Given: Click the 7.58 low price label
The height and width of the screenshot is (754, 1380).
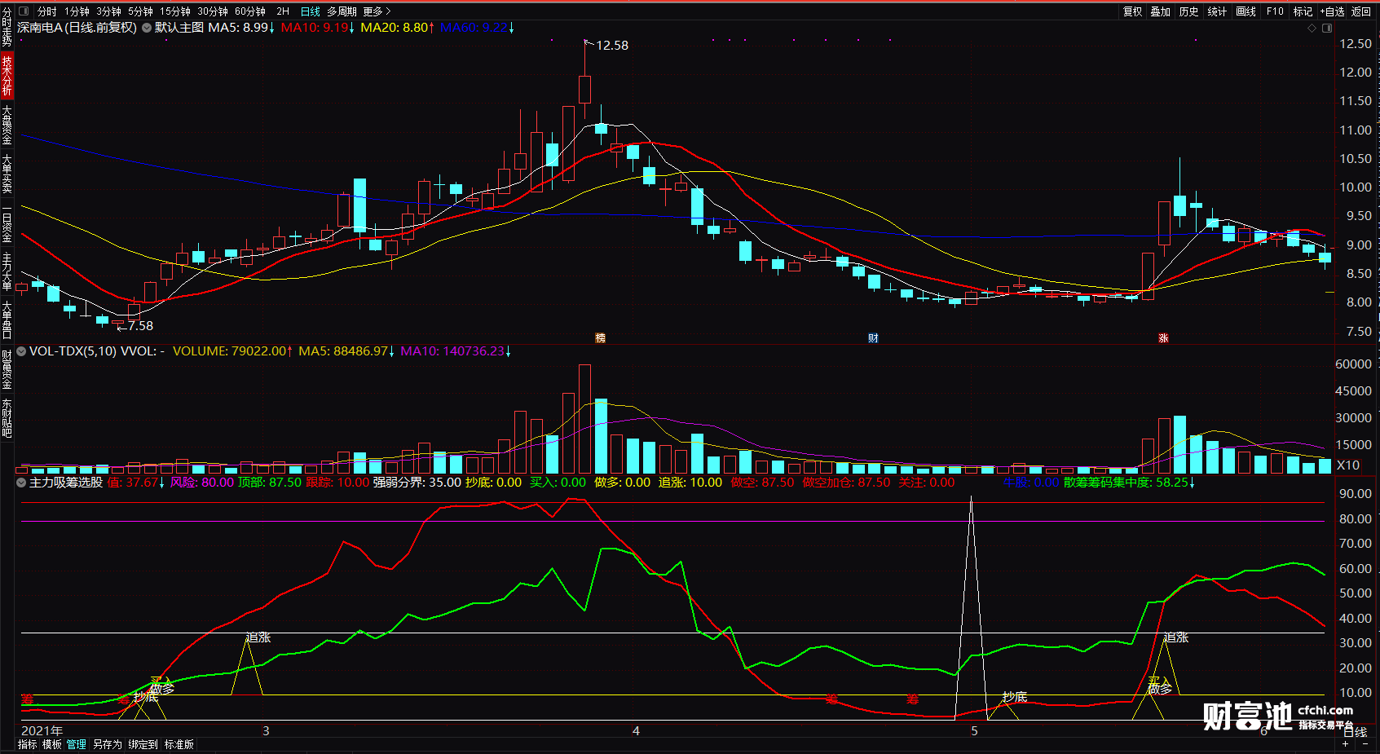Looking at the screenshot, I should coord(140,326).
